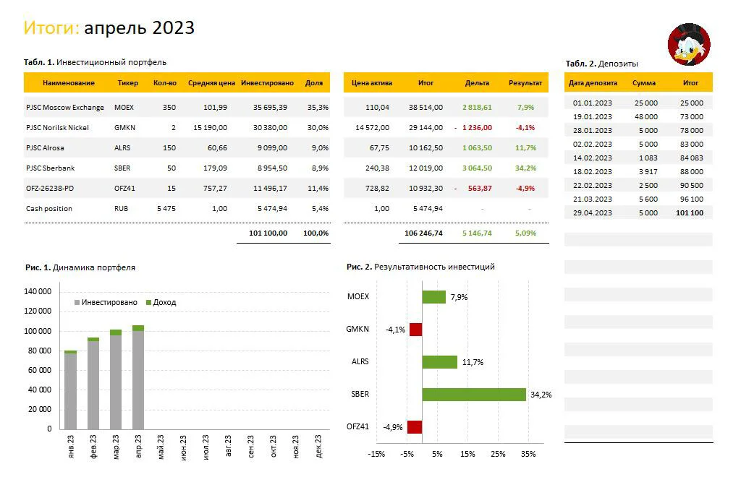The image size is (741, 477).
Task: Click the RUB ticker cell
Action: pyautogui.click(x=121, y=209)
